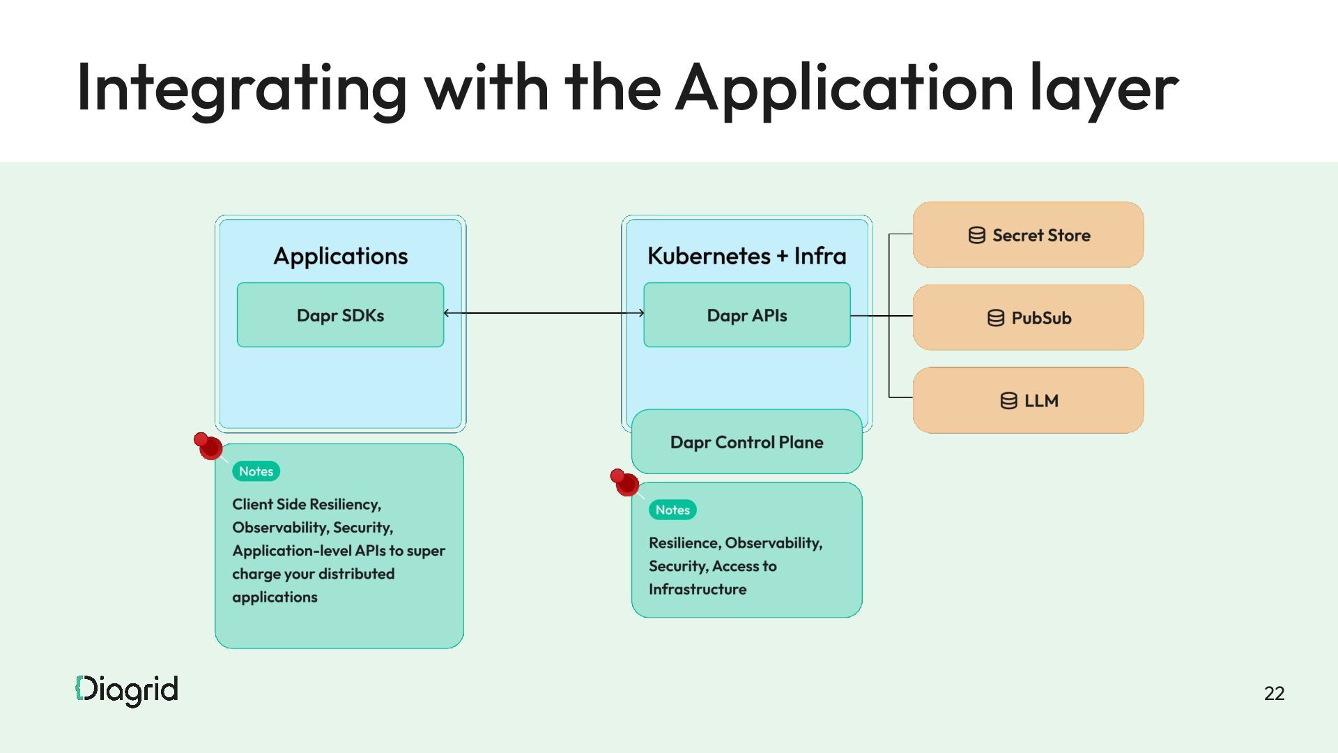Select the Dapr SDKs box
This screenshot has width=1338, height=753.
point(340,315)
